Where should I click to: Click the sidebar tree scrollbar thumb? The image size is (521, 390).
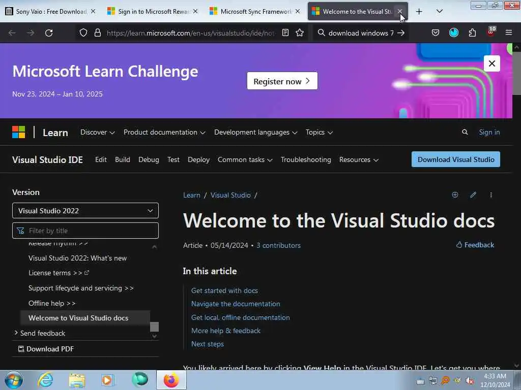click(154, 327)
